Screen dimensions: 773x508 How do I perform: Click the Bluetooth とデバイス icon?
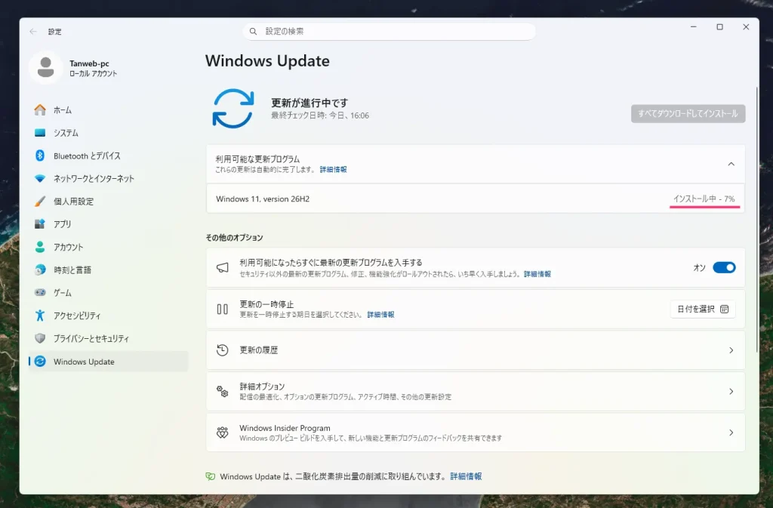[x=40, y=155]
